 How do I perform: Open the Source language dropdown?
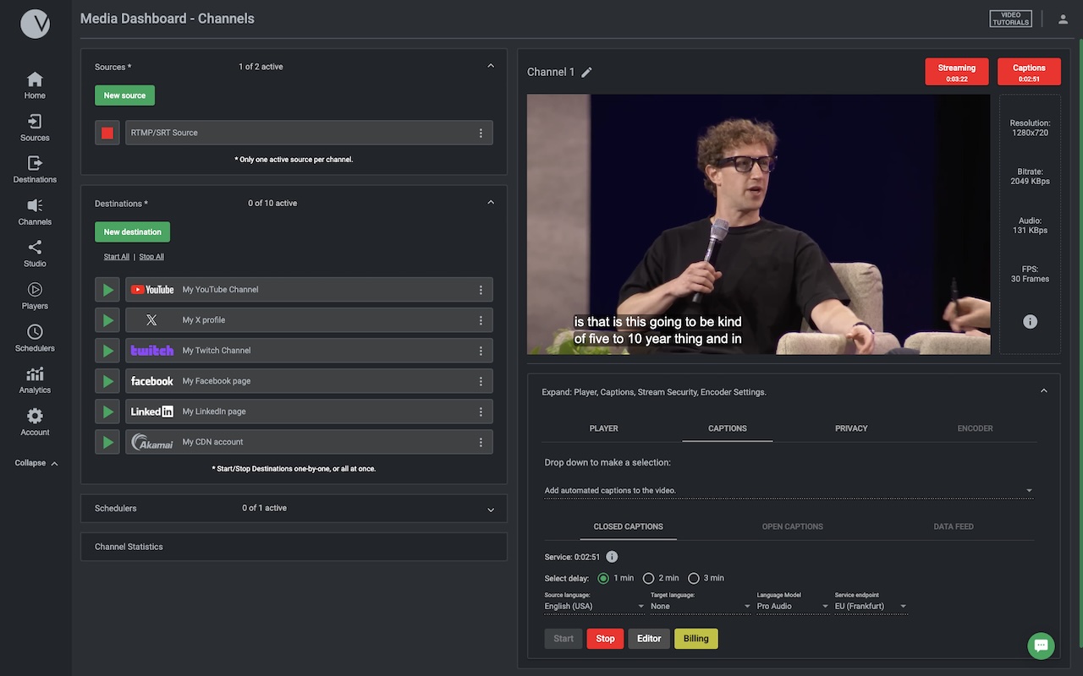(x=594, y=607)
